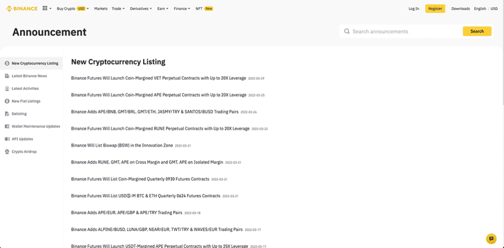Click the 2022-03-25 date text
504x248 pixels.
[x=256, y=95]
